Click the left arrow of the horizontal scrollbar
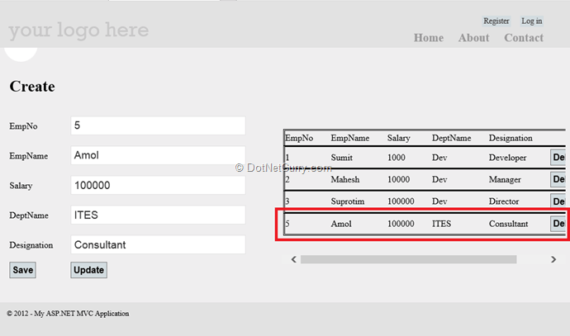 (x=294, y=259)
